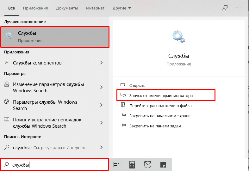
Task: Click the feedback person icon
Action: click(x=225, y=8)
